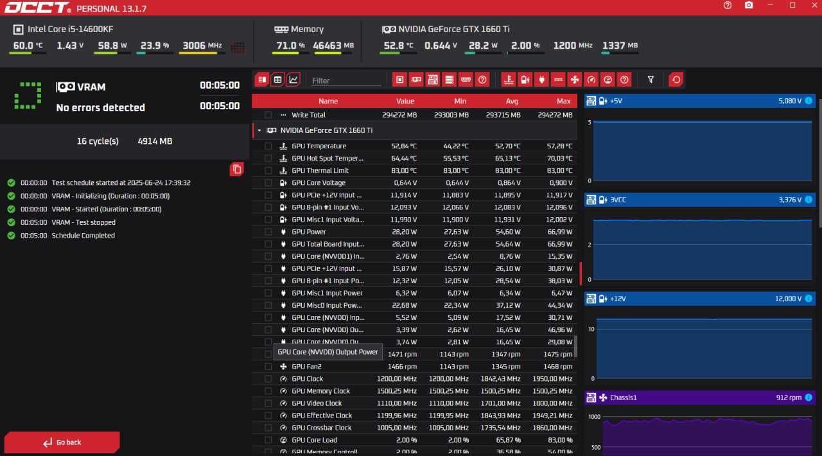Click the Chassis1 graph title
Viewport: 822px width, 456px height.
[x=623, y=398]
